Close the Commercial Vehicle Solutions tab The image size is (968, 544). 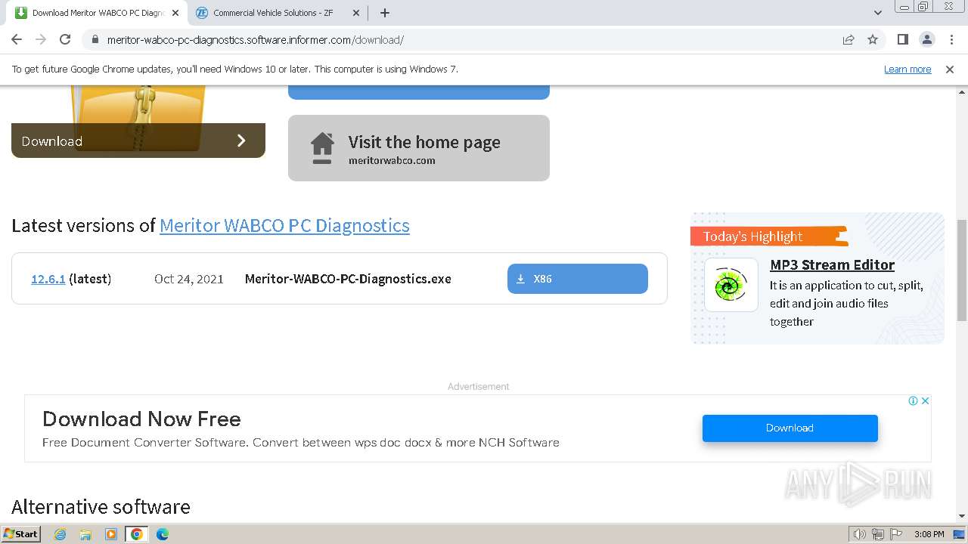pos(356,13)
